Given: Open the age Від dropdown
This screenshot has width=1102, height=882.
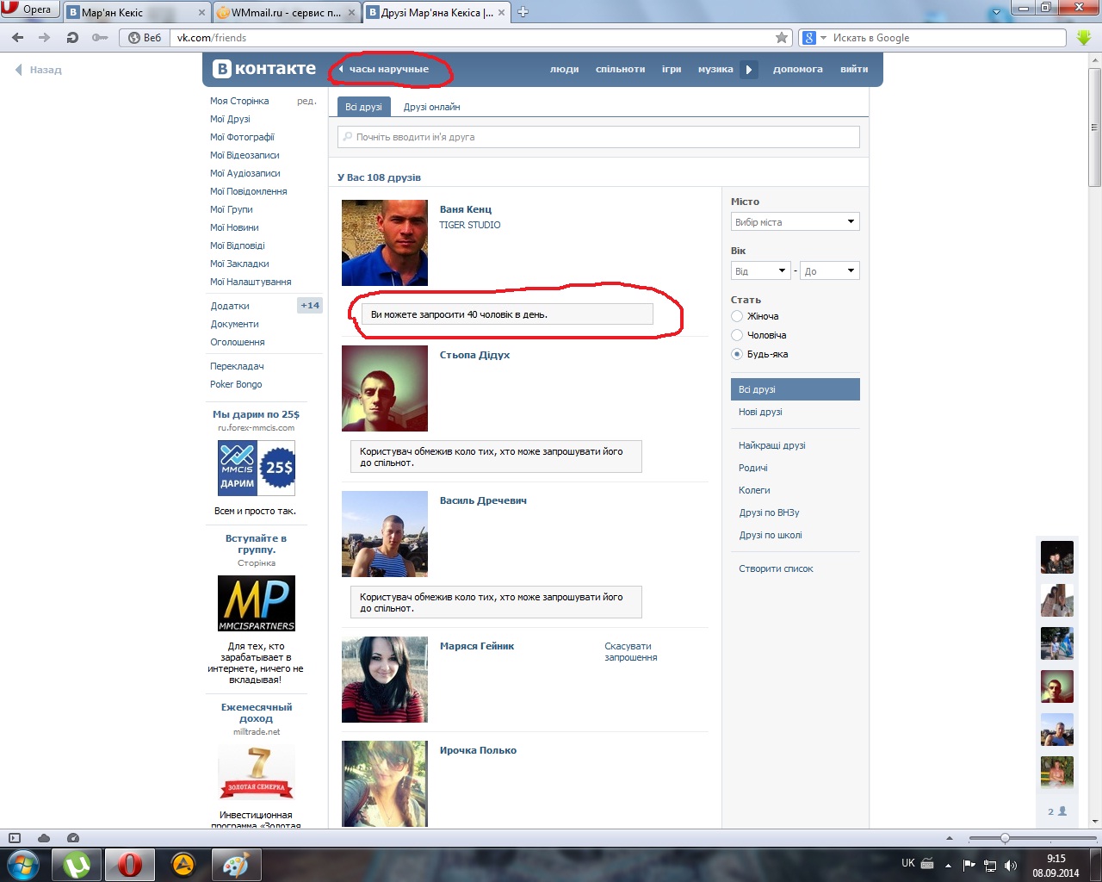Looking at the screenshot, I should pos(761,271).
